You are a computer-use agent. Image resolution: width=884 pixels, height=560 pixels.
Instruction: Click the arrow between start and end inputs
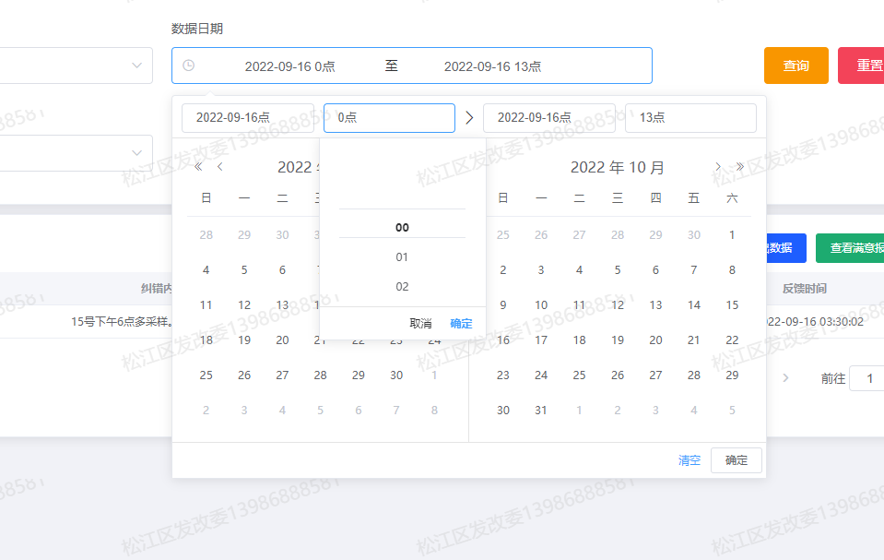tap(469, 118)
